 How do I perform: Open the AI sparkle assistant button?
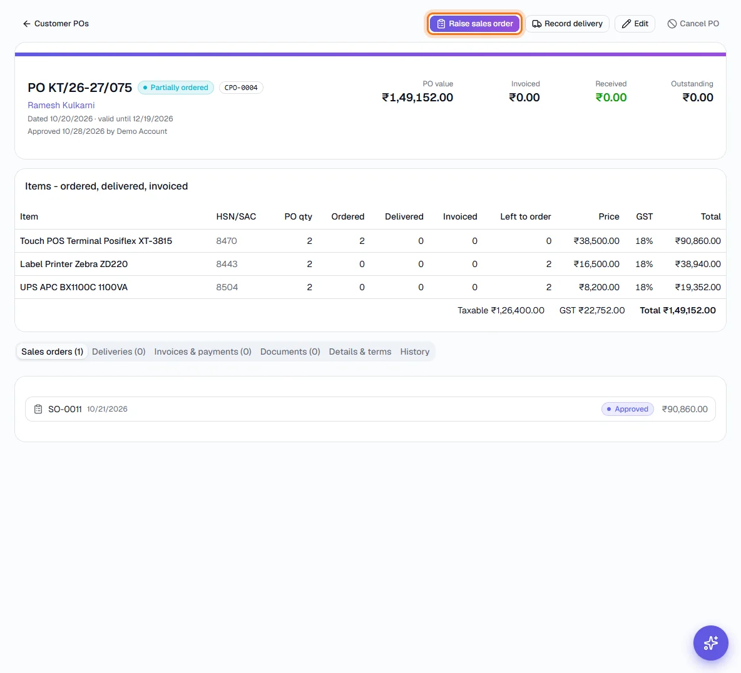710,643
